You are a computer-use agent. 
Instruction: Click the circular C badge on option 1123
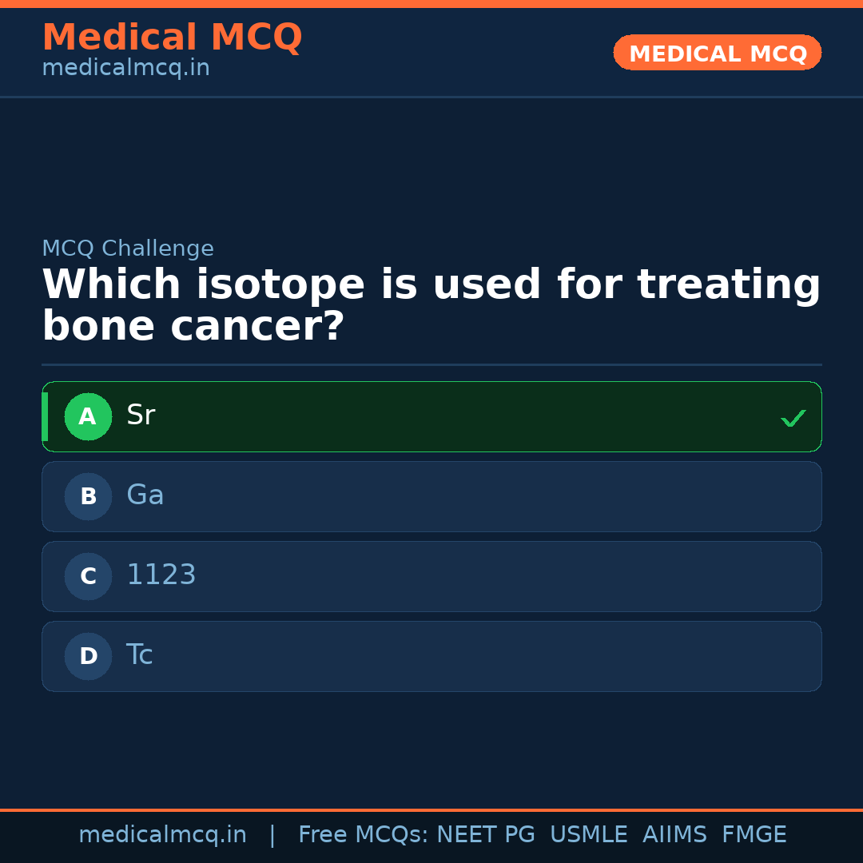[88, 576]
